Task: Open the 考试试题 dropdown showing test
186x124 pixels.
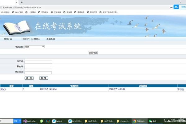Action: (x=34, y=47)
